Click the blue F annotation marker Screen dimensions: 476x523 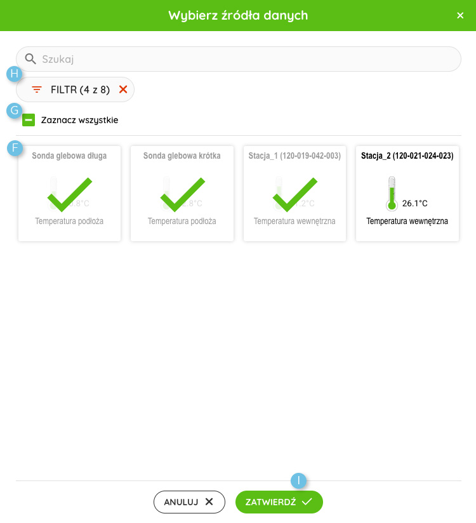tap(15, 148)
